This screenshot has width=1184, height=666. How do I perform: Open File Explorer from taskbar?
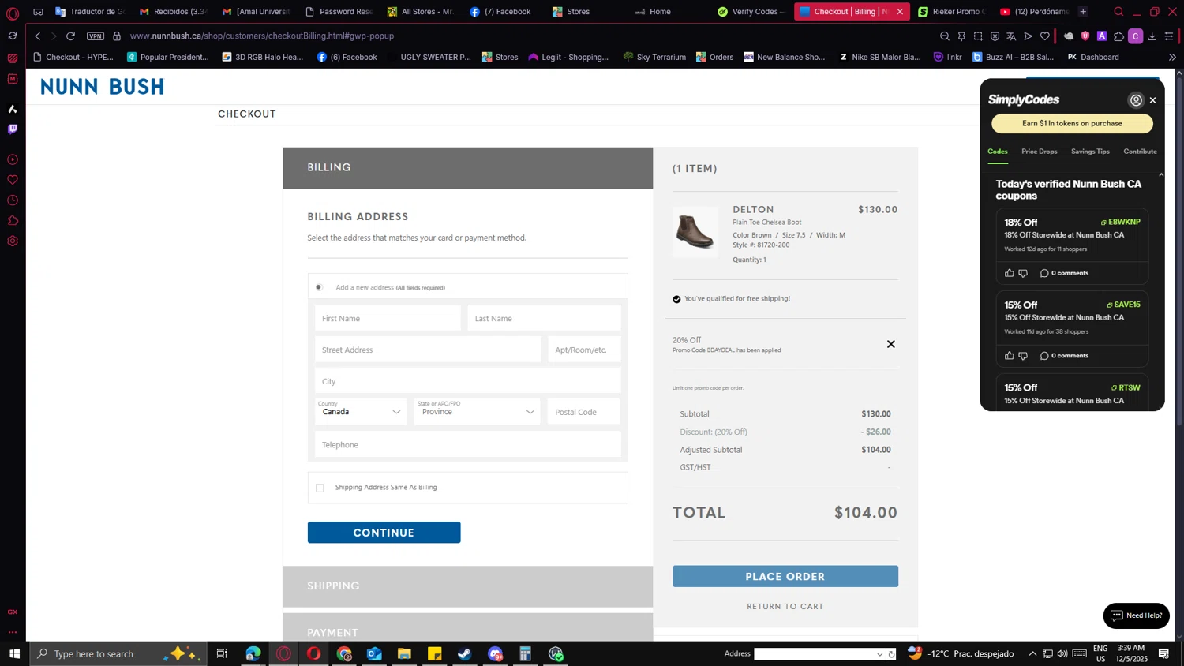pos(404,653)
